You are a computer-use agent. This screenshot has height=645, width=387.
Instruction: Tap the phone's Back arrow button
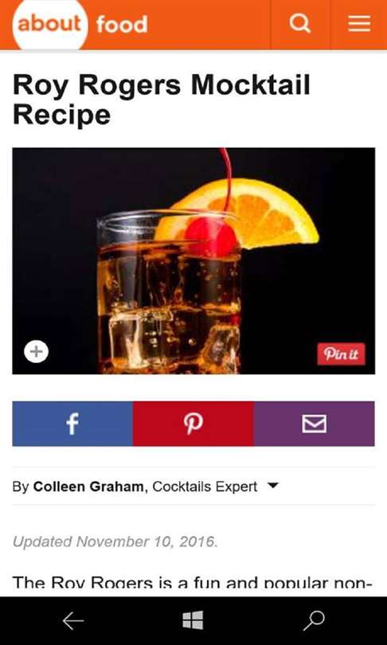coord(73,621)
